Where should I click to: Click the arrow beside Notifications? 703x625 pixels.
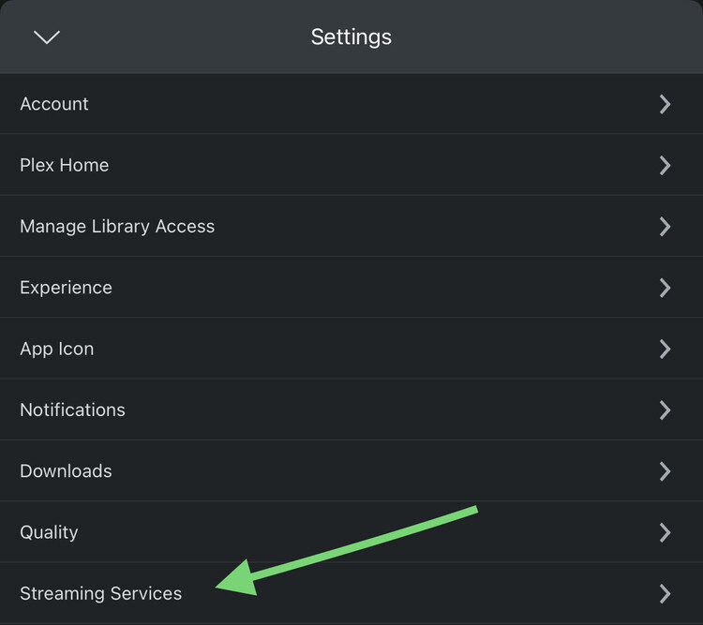[x=665, y=409]
